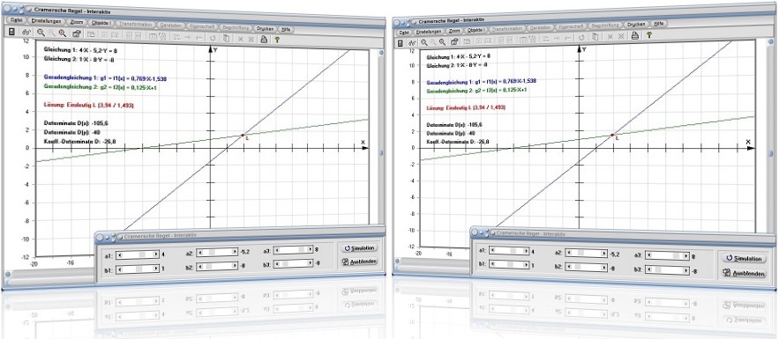Open the Zoom tab in left window
The height and width of the screenshot is (339, 779).
(x=76, y=22)
